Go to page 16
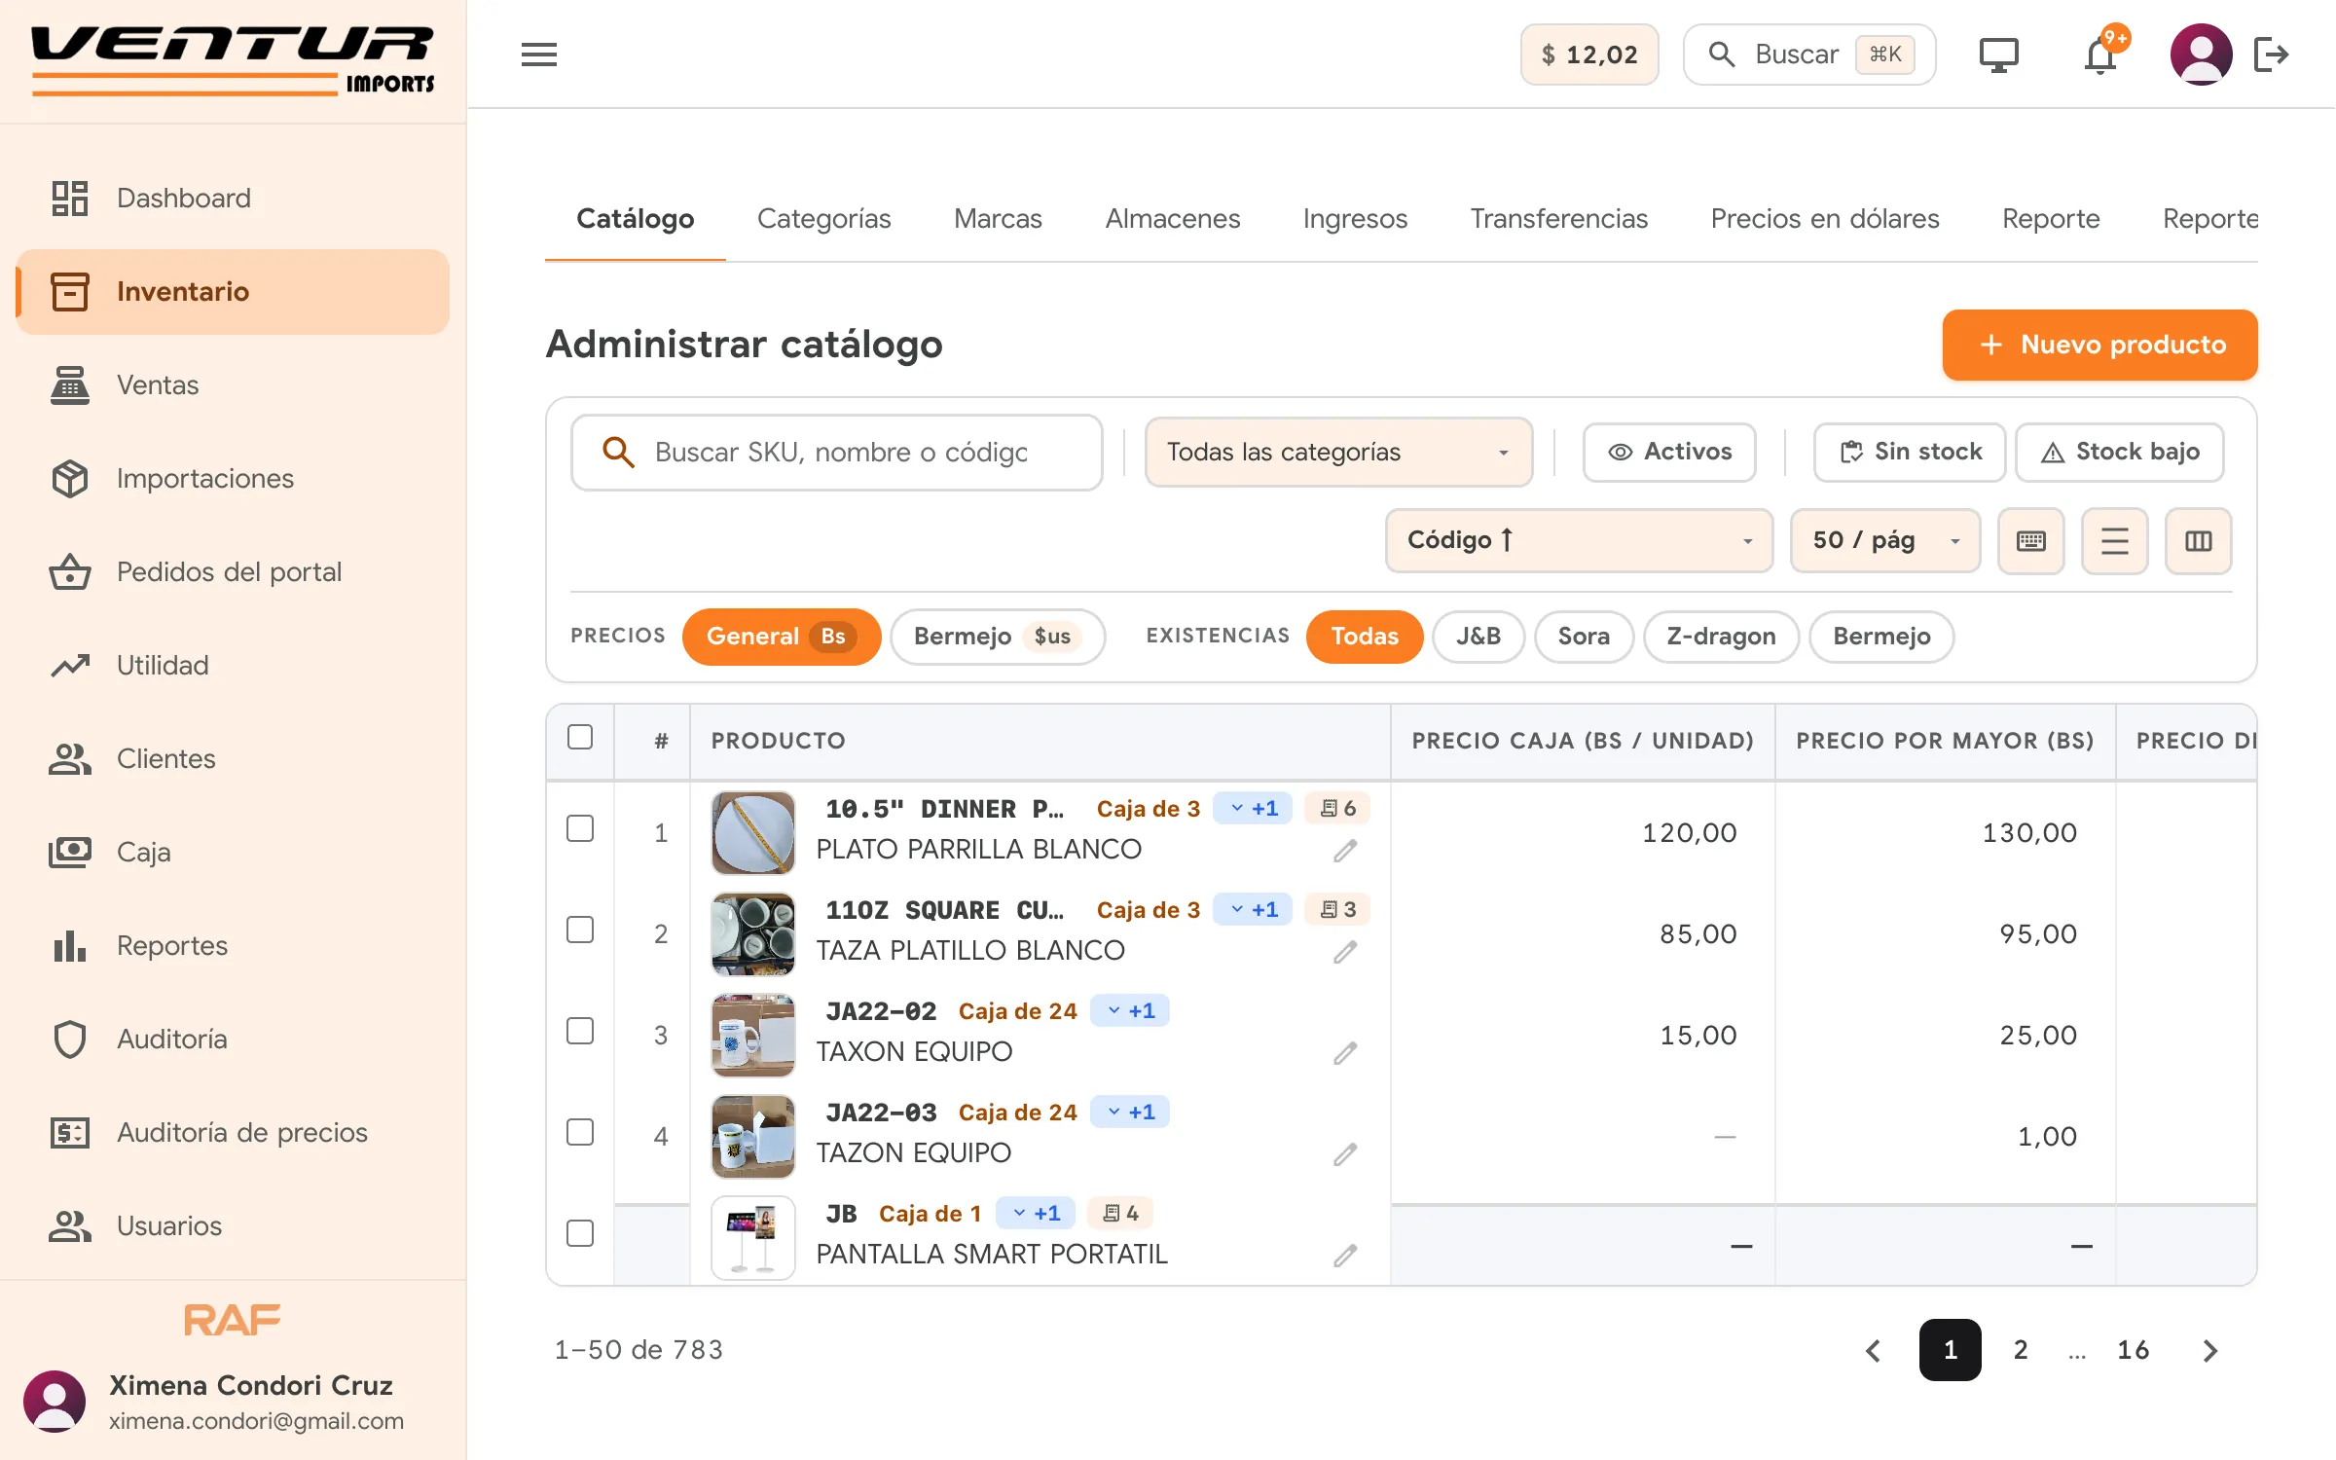The width and height of the screenshot is (2336, 1460). (2133, 1351)
